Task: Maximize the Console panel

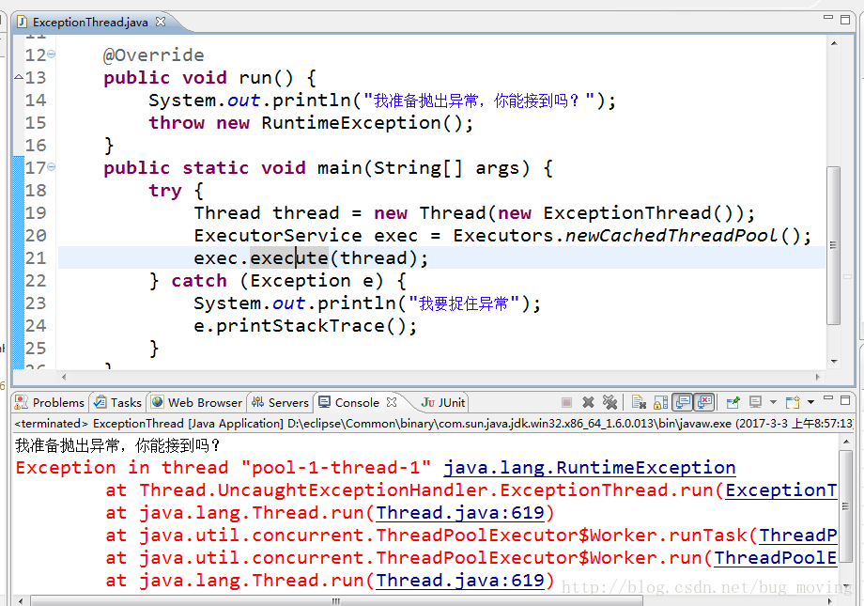Action: (x=845, y=400)
